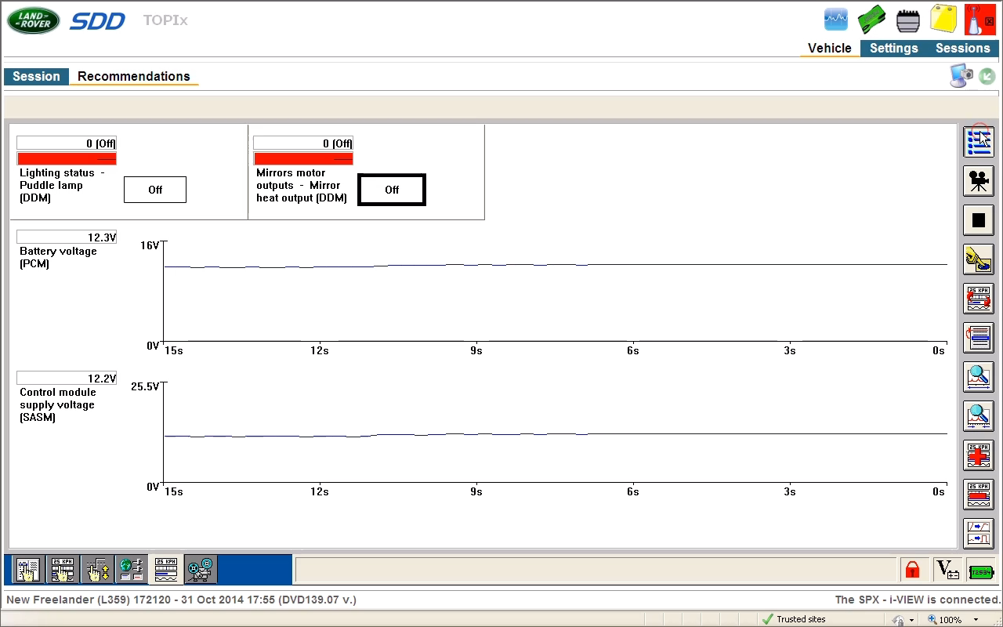Click the Mirrors motor outputs Mirror heat label
The image size is (1003, 627).
coord(301,186)
